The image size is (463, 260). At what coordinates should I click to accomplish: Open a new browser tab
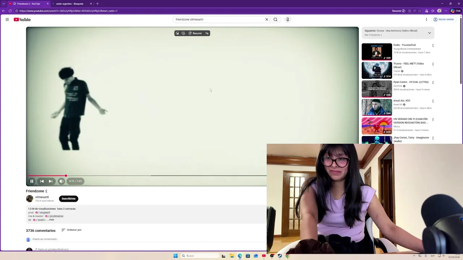pyautogui.click(x=97, y=4)
